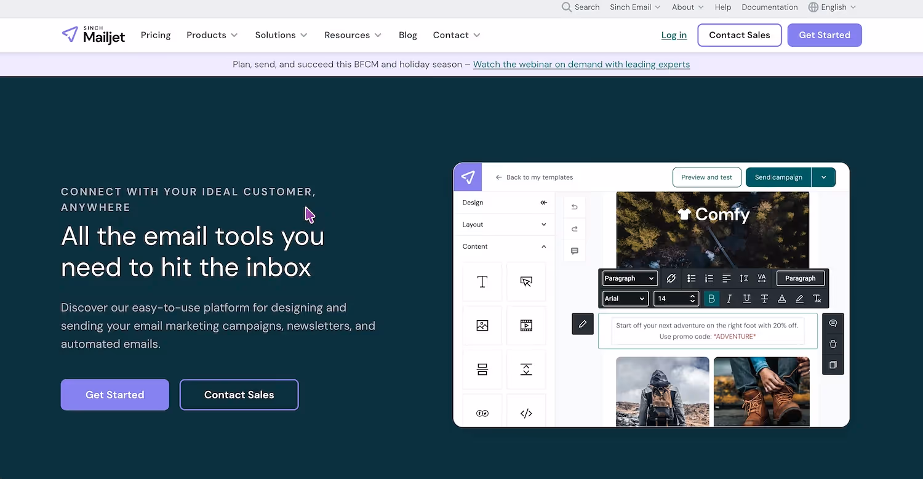Open the Sinch Email dropdown
923x479 pixels.
635,7
